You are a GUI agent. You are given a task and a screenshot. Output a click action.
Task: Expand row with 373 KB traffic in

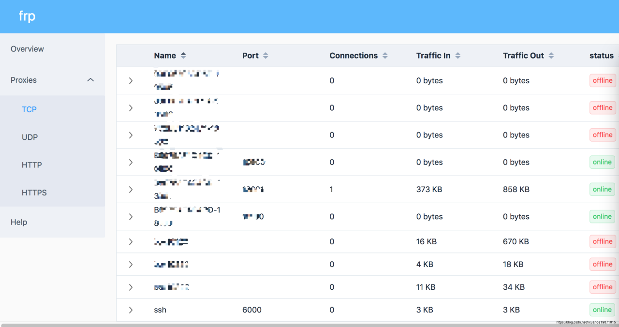click(x=131, y=190)
